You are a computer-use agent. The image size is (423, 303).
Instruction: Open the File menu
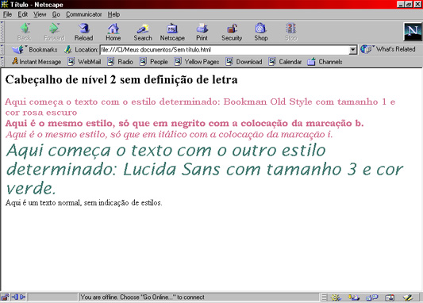(7, 14)
